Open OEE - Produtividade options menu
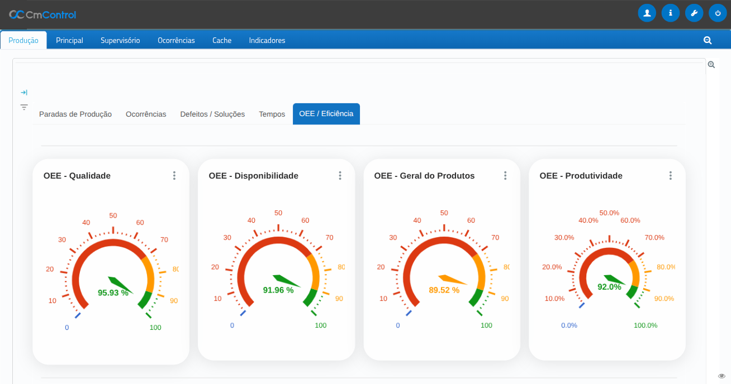 coord(671,176)
